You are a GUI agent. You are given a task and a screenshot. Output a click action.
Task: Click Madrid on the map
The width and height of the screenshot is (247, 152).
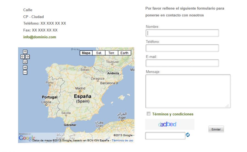click(80, 89)
